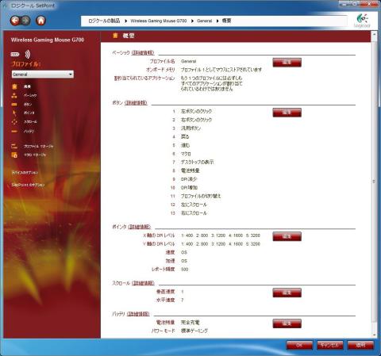
Task: Click 編集 button in the バッテリ section
Action: [287, 323]
